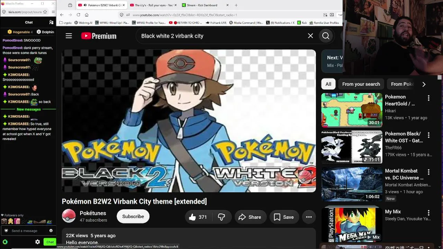This screenshot has width=443, height=249.
Task: Select the All filter chip
Action: tap(328, 84)
